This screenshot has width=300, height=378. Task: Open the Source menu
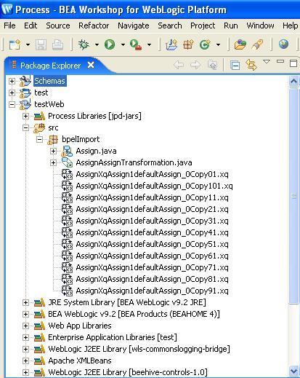[58, 25]
